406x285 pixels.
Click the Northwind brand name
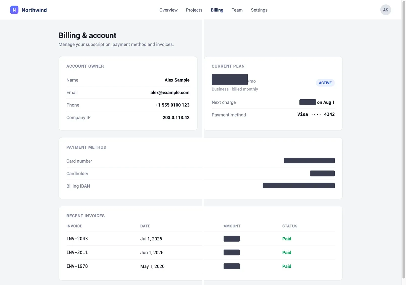[x=34, y=10]
